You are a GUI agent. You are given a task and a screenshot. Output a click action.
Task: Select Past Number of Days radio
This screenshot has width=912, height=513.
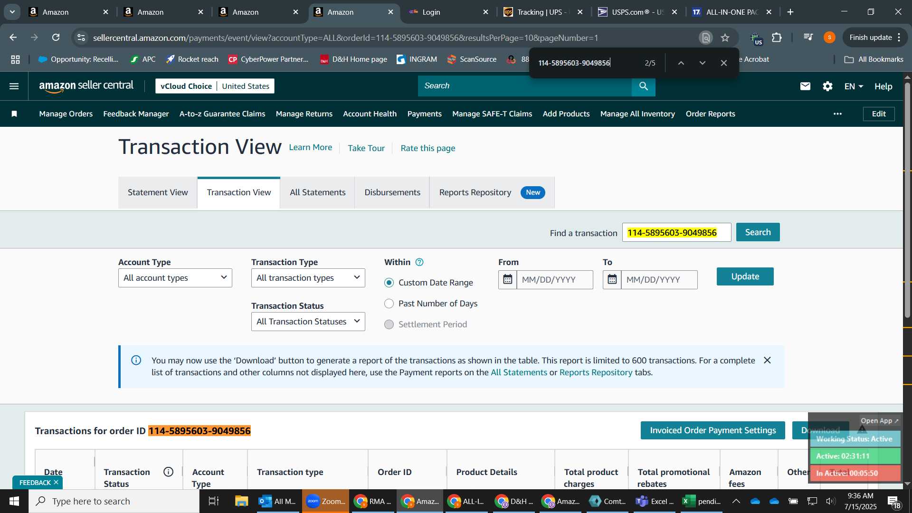click(389, 304)
